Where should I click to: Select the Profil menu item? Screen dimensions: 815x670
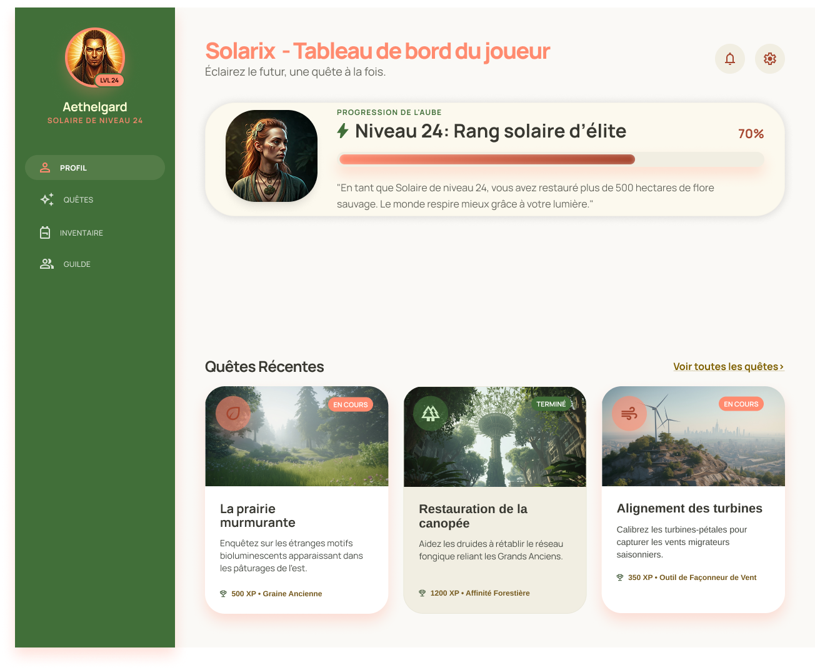95,167
